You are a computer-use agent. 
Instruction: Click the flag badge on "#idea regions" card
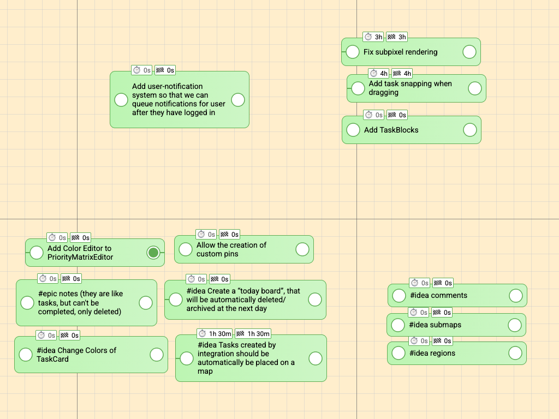click(x=441, y=341)
